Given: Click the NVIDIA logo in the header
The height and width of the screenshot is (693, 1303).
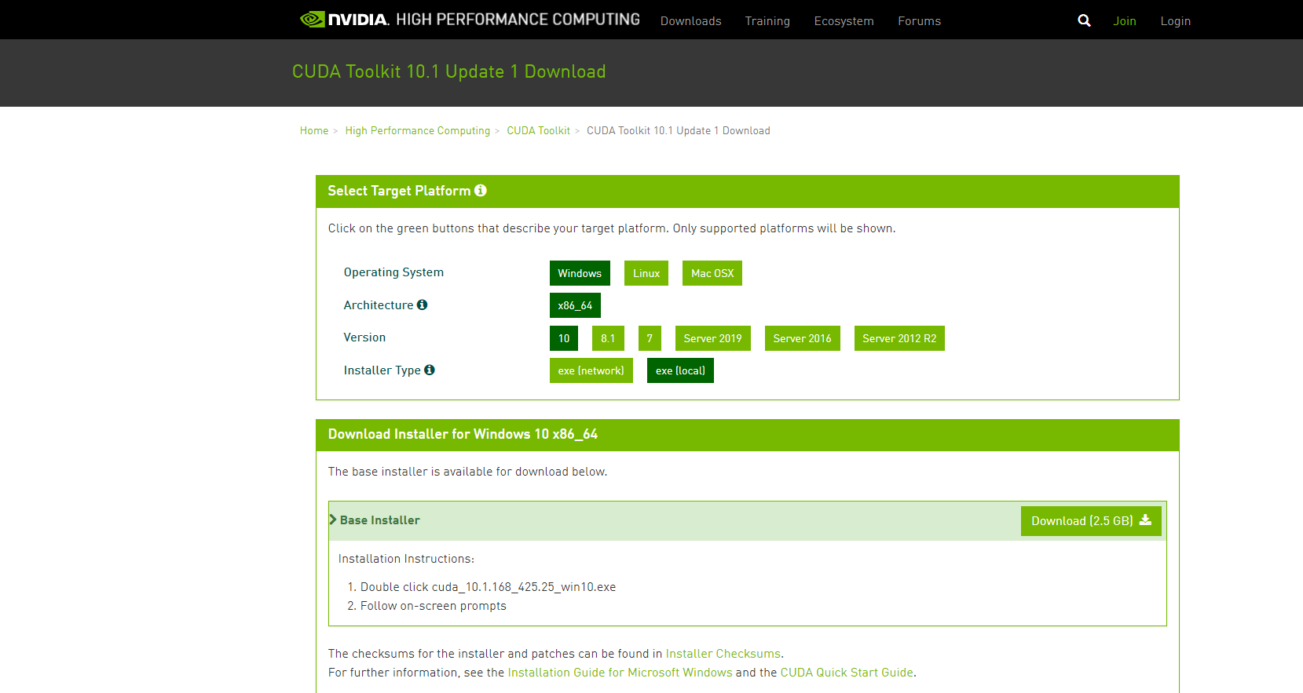Looking at the screenshot, I should pos(344,20).
